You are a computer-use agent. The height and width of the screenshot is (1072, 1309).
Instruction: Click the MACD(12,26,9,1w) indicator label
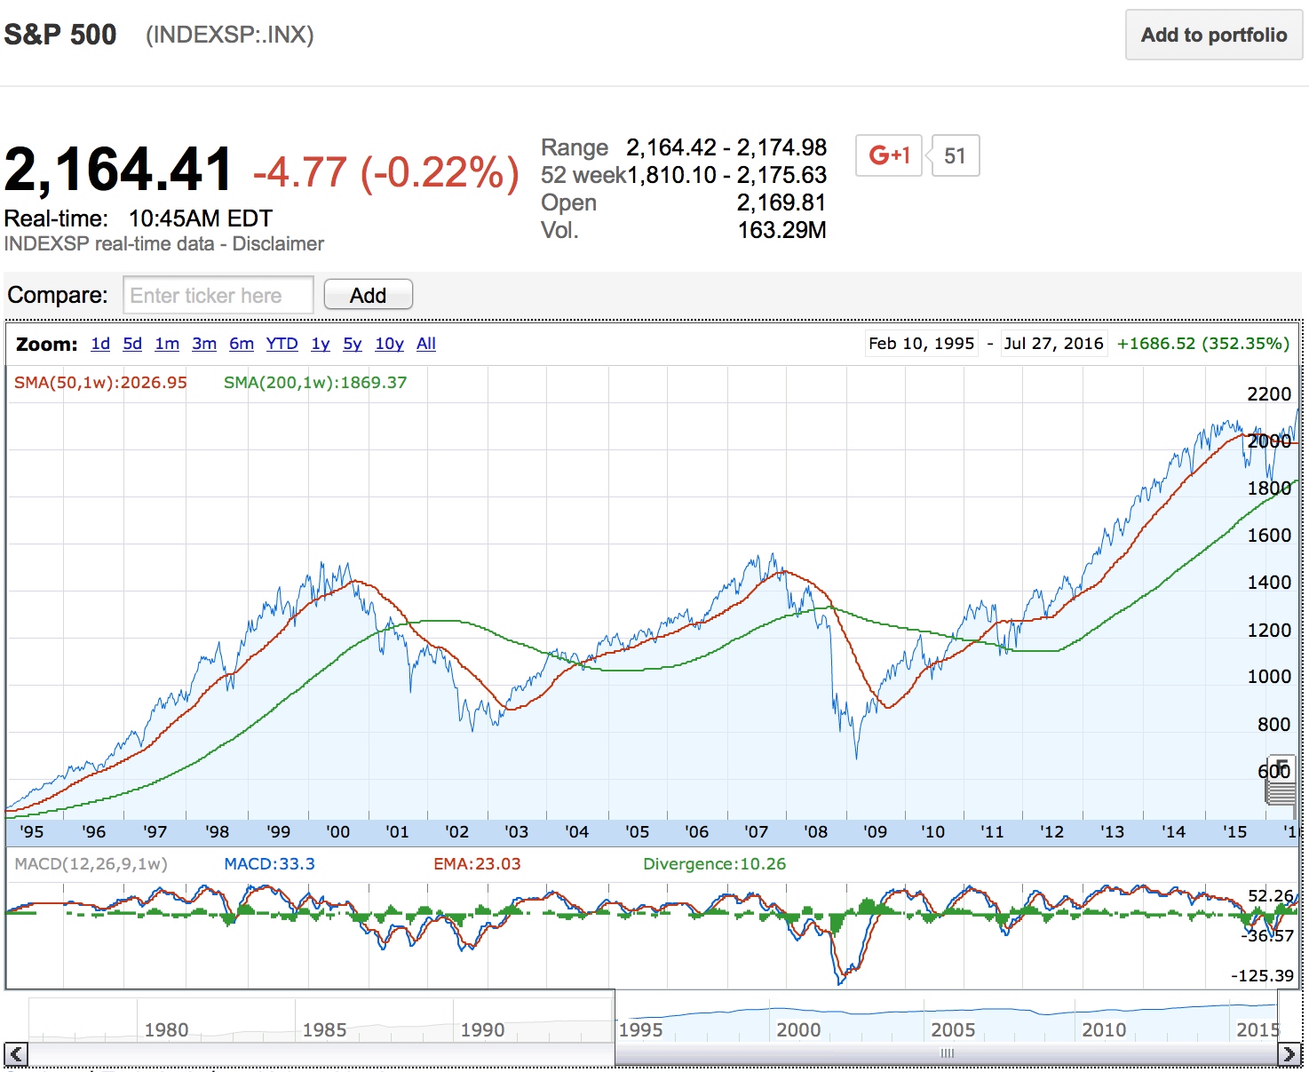(91, 864)
